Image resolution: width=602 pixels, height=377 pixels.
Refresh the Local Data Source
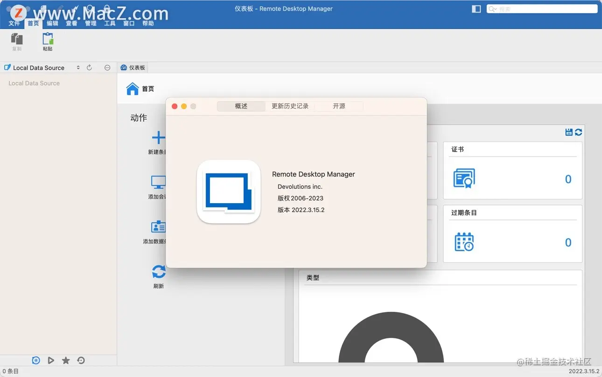click(x=89, y=68)
